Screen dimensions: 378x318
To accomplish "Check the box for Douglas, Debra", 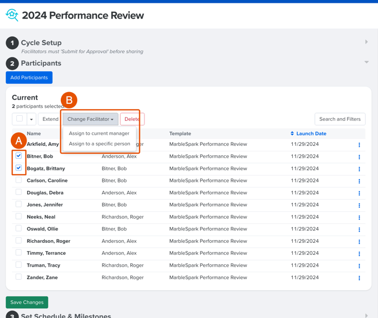I will 19,193.
